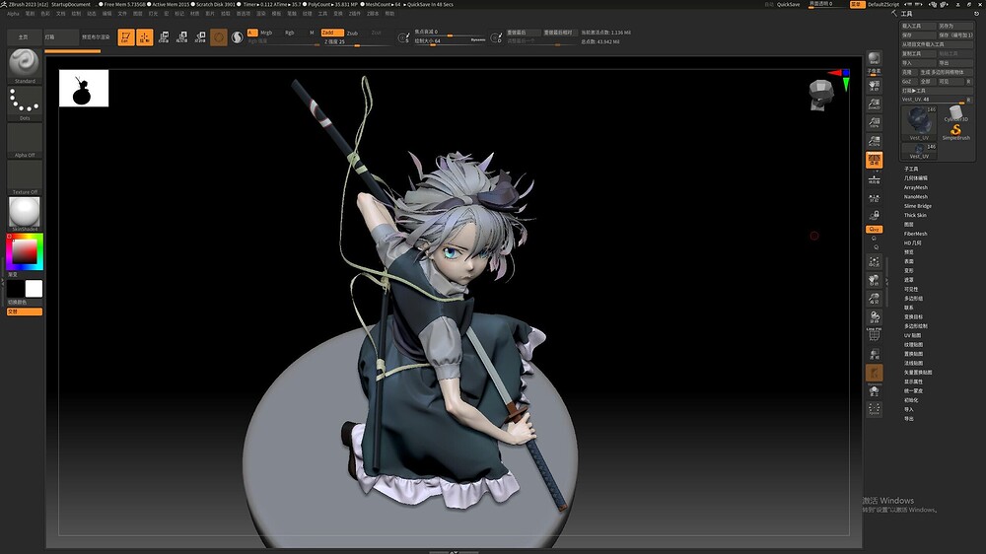
Task: Expand the Thick Skin section
Action: click(915, 215)
